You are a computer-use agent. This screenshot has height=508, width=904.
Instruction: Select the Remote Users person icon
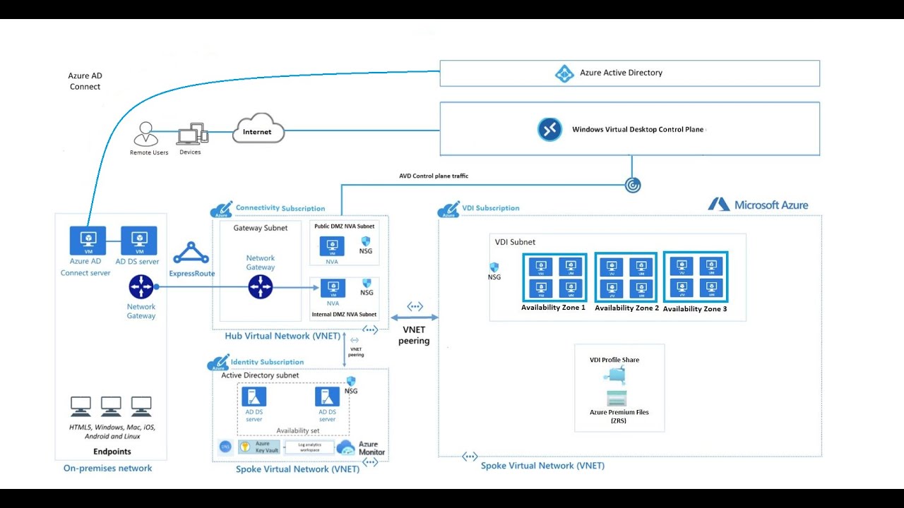pyautogui.click(x=145, y=133)
